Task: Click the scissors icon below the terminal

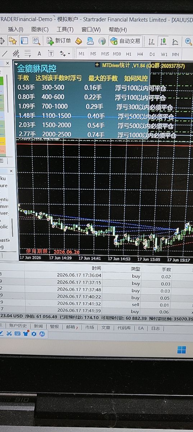Action: tap(9, 334)
